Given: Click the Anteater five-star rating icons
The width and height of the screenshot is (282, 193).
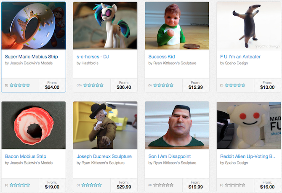Looking at the screenshot, I should pyautogui.click(x=235, y=85).
